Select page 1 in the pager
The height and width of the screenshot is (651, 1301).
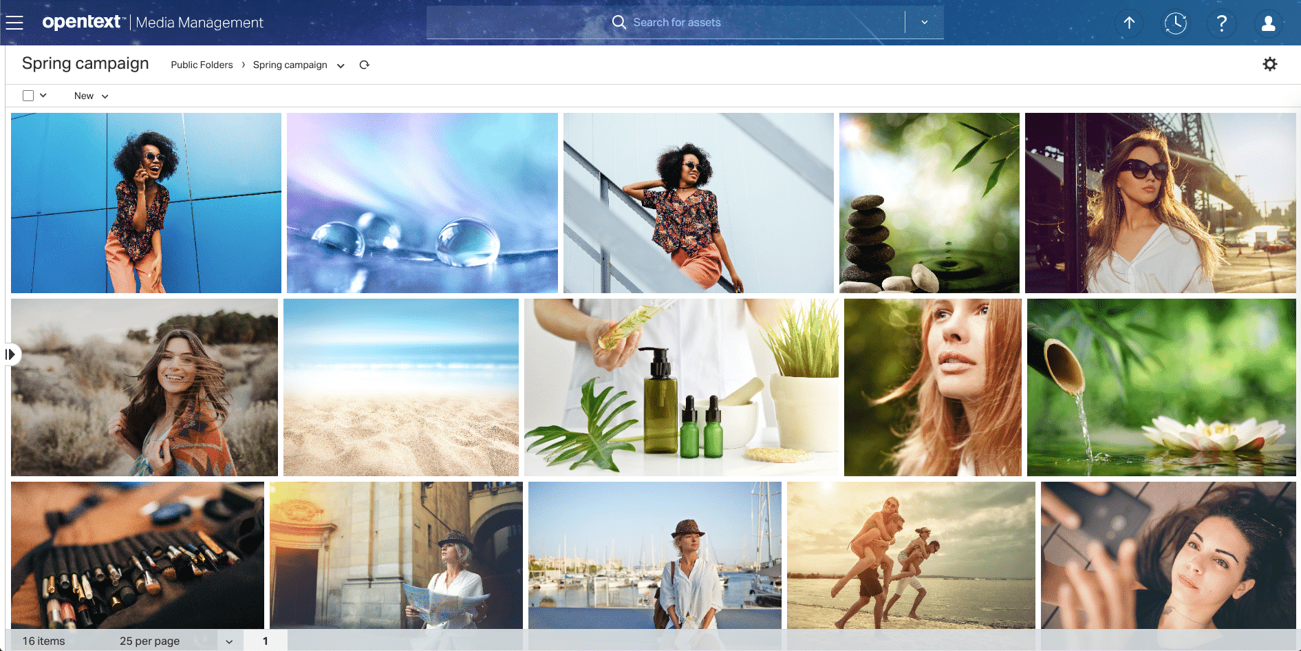tap(266, 640)
